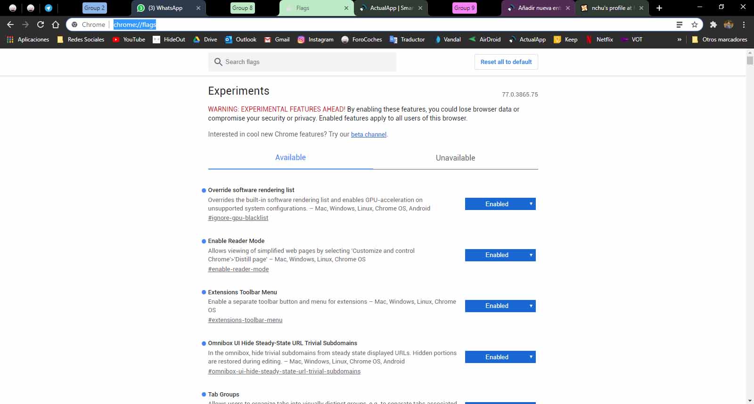The width and height of the screenshot is (754, 404).
Task: Open the ActualApp bookmark
Action: (x=527, y=40)
